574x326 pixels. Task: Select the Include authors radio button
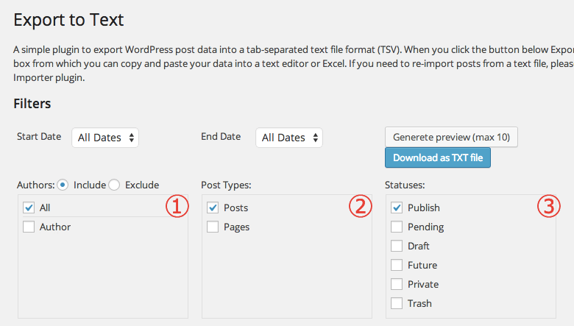[63, 185]
